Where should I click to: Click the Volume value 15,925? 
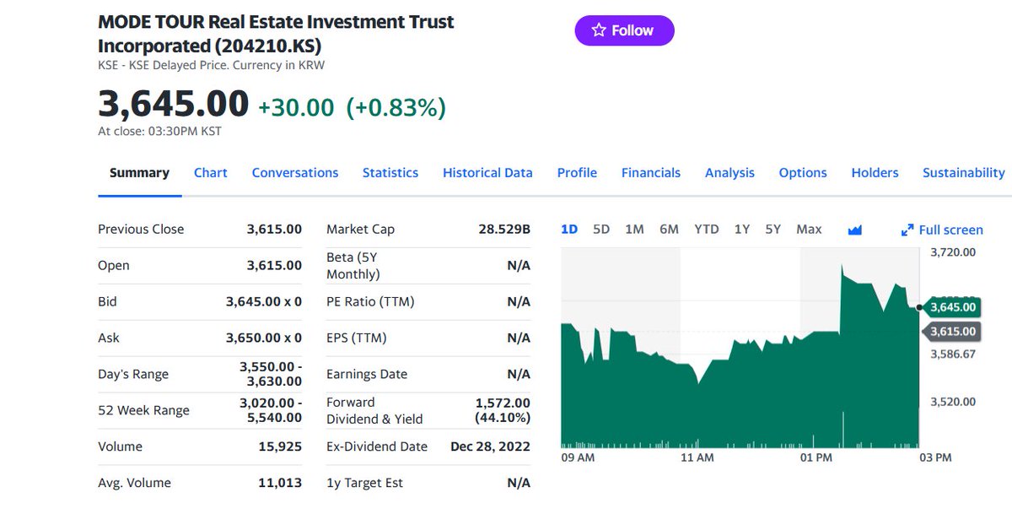280,447
